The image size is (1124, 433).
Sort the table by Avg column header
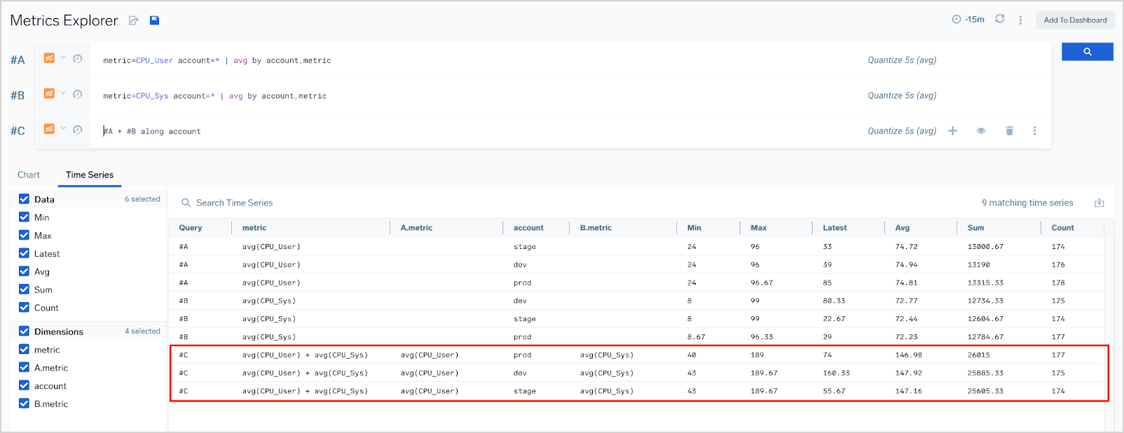902,228
